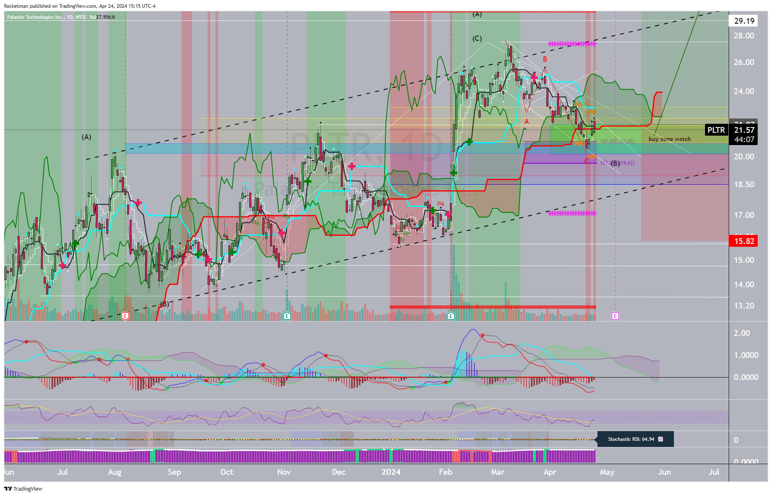The image size is (772, 496).
Task: Select the 'buy zone watch' annotation text
Action: click(x=669, y=139)
